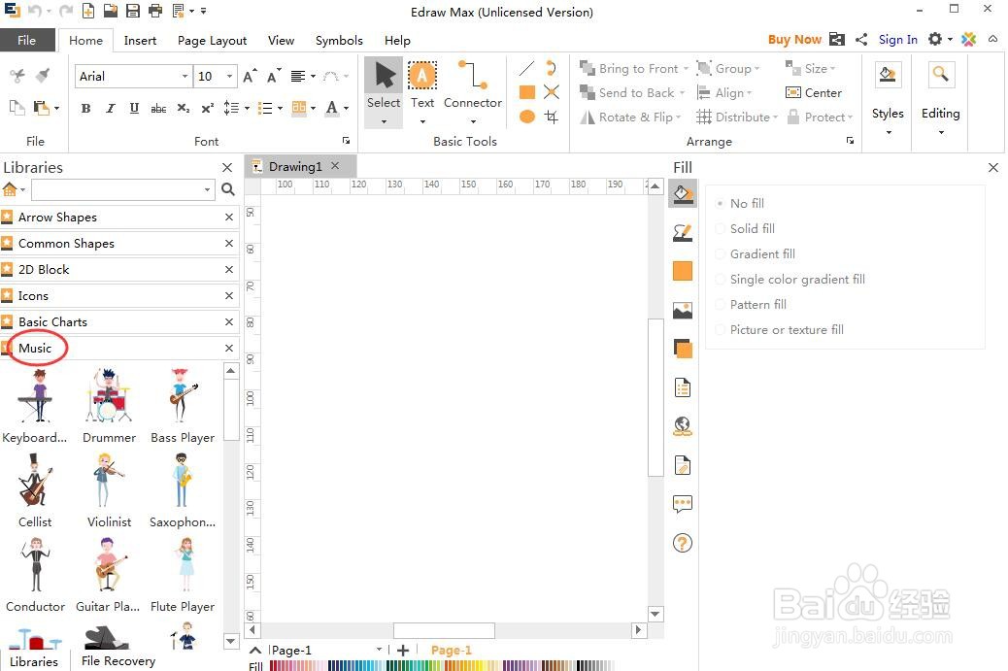Image resolution: width=1008 pixels, height=671 pixels.
Task: Pick the orange ellipse shape tool
Action: [527, 117]
